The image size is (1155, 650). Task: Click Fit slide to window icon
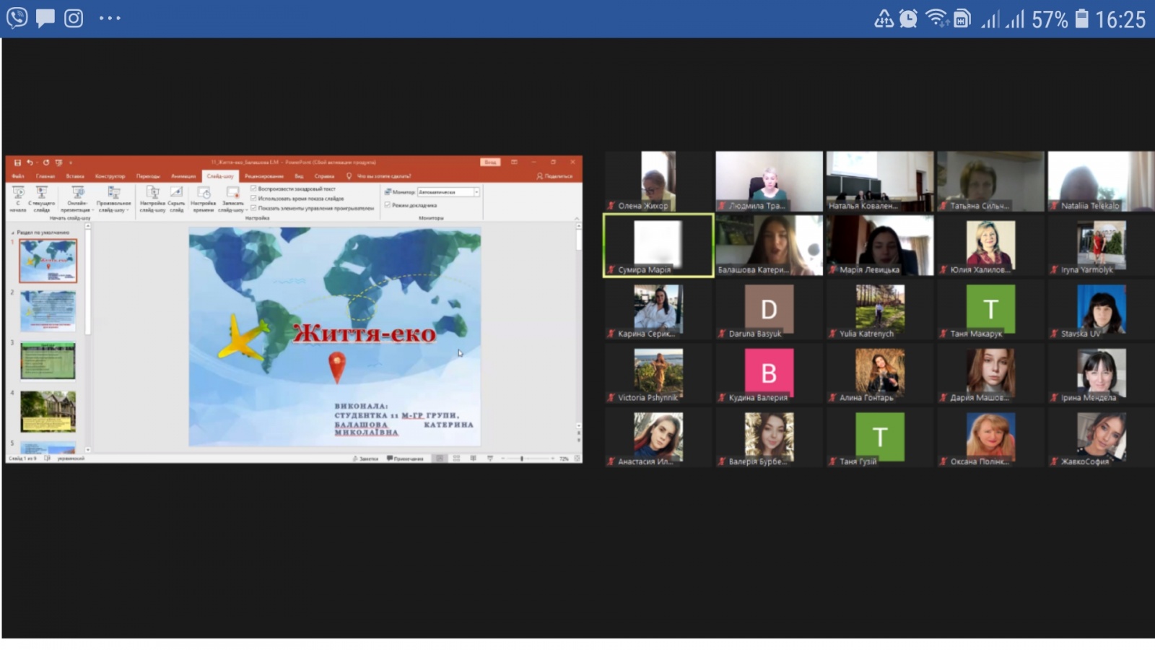click(x=577, y=459)
